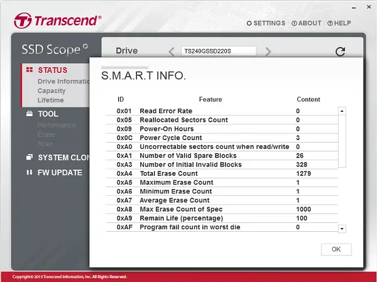The width and height of the screenshot is (377, 282).
Task: Open the STATUS section
Action: click(x=53, y=70)
